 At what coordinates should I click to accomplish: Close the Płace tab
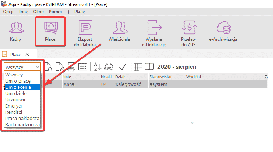27,54
